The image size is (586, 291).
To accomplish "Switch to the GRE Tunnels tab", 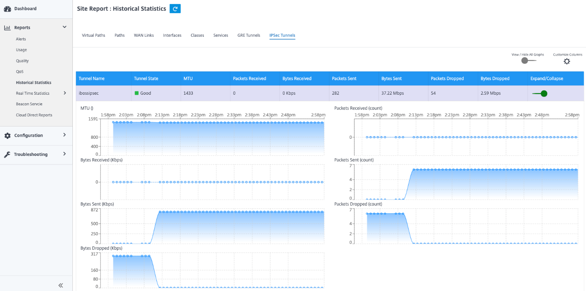I will click(248, 35).
